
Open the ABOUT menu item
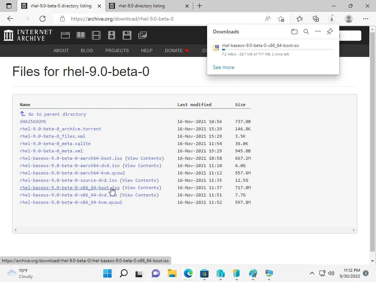click(61, 51)
